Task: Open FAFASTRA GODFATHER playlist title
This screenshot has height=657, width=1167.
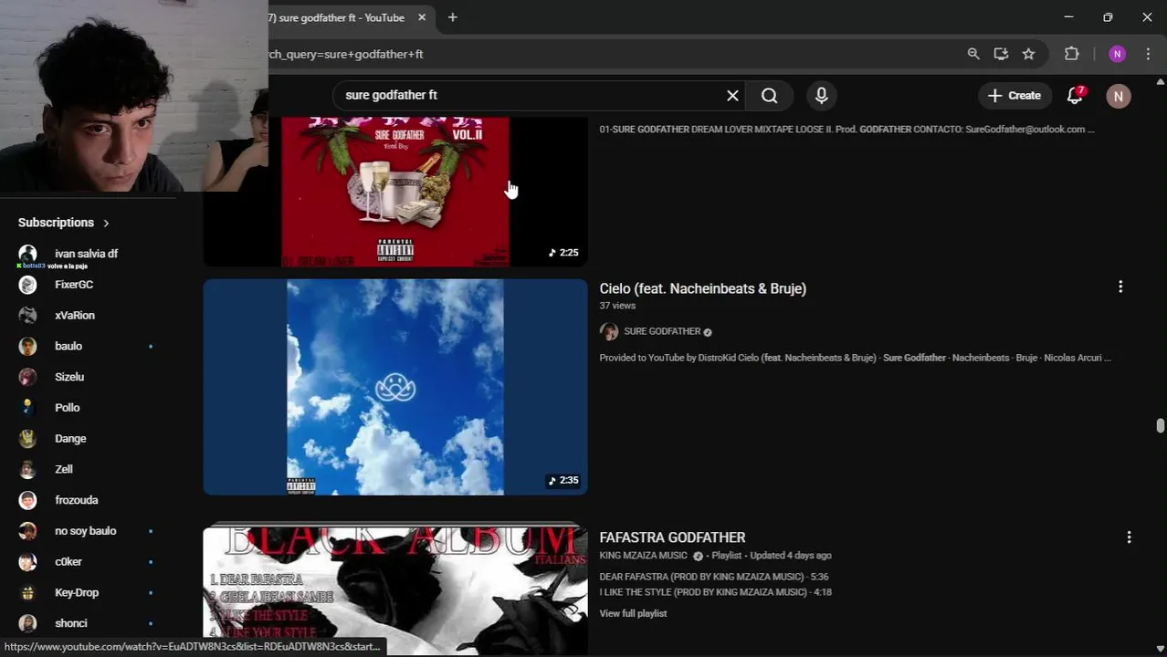Action: coord(672,537)
